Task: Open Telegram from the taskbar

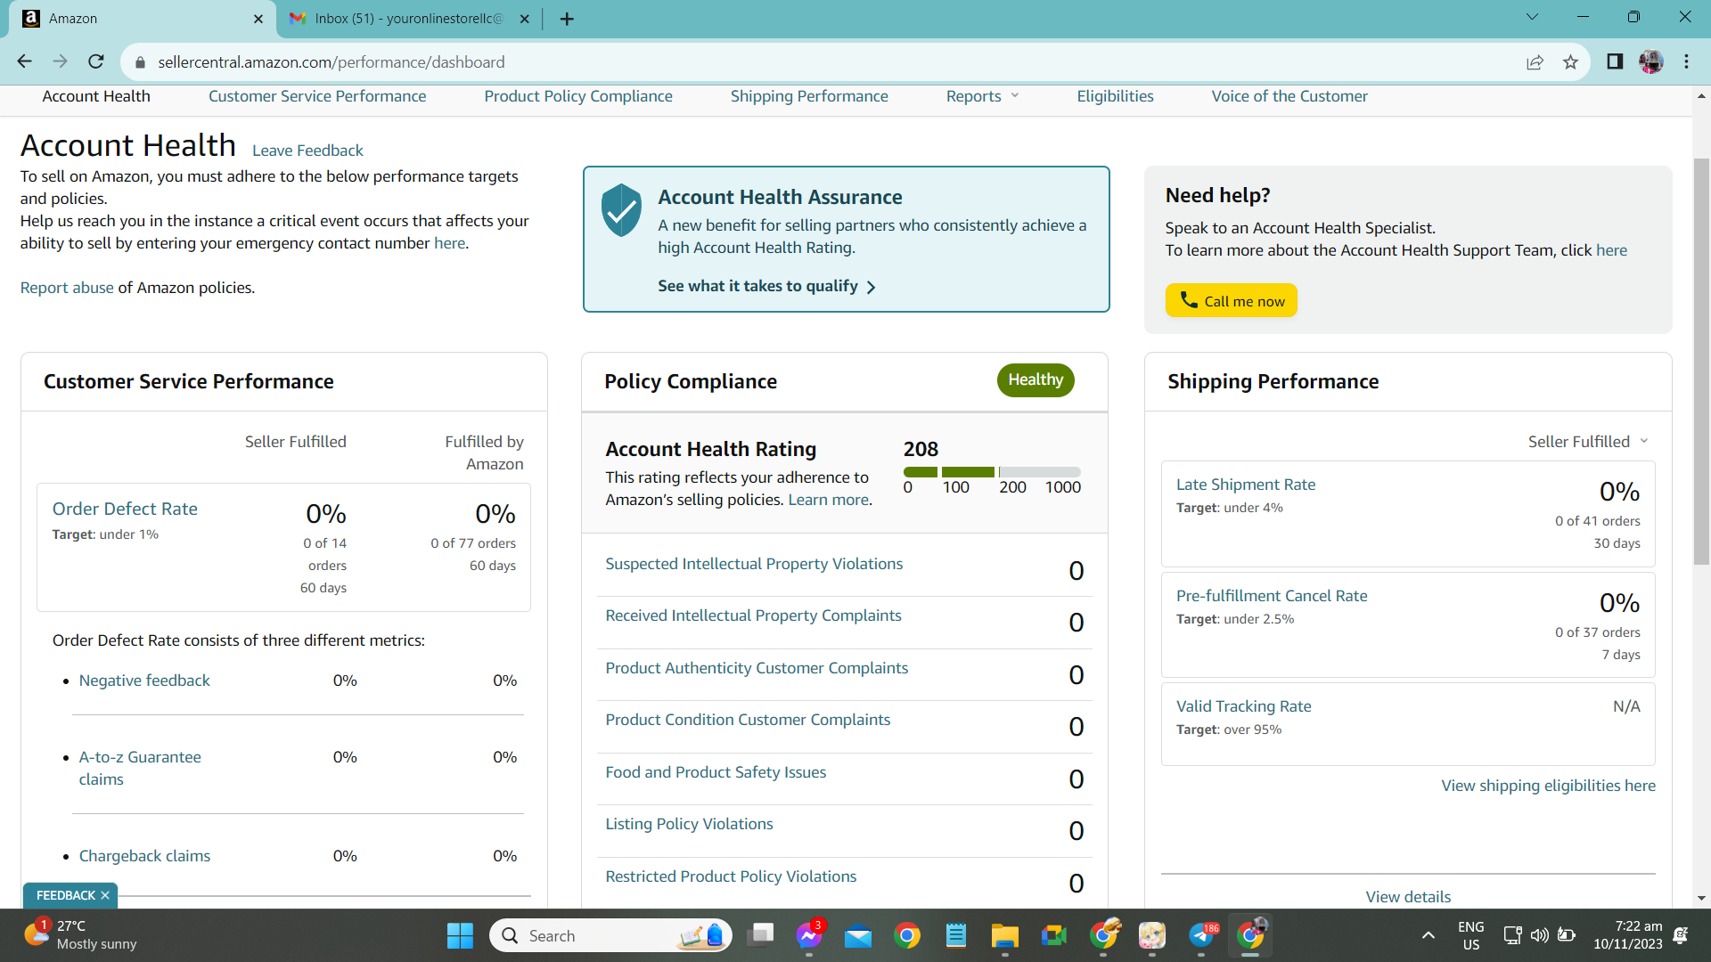Action: click(x=1201, y=935)
